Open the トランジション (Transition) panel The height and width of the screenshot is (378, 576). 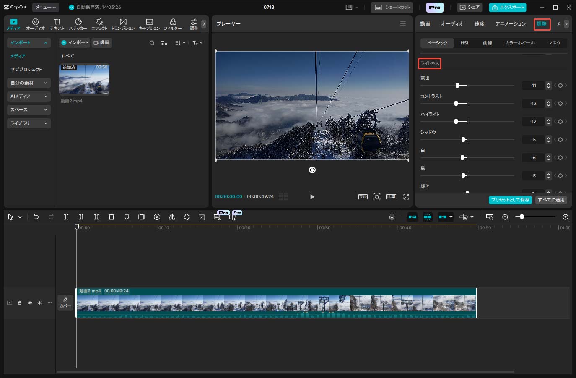click(123, 24)
